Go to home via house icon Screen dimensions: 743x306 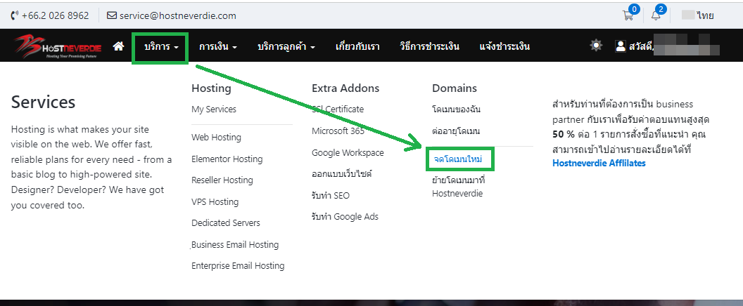pos(118,46)
